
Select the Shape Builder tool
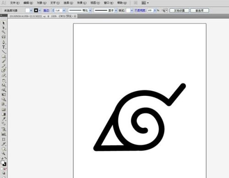click(4, 99)
